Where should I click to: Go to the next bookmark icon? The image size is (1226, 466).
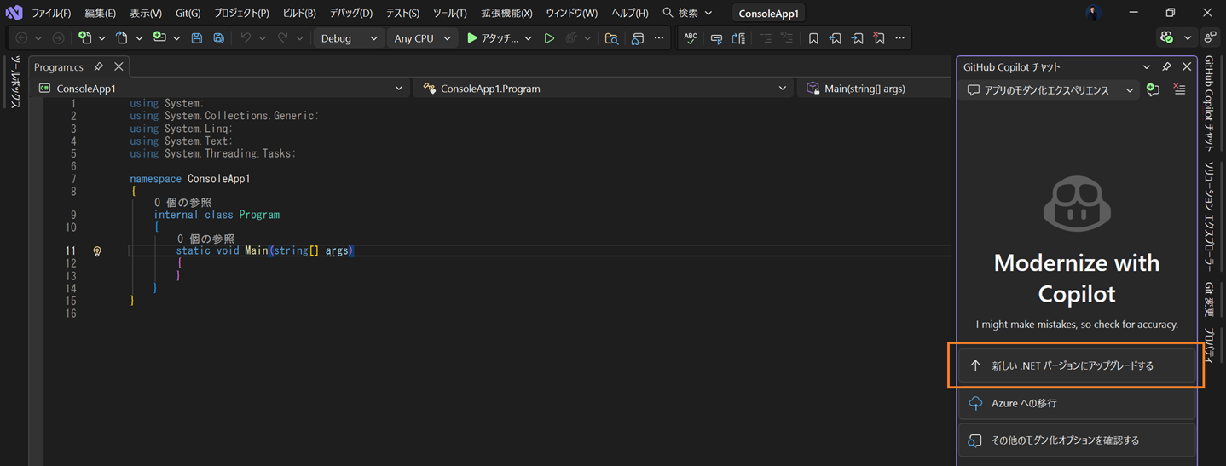[857, 38]
